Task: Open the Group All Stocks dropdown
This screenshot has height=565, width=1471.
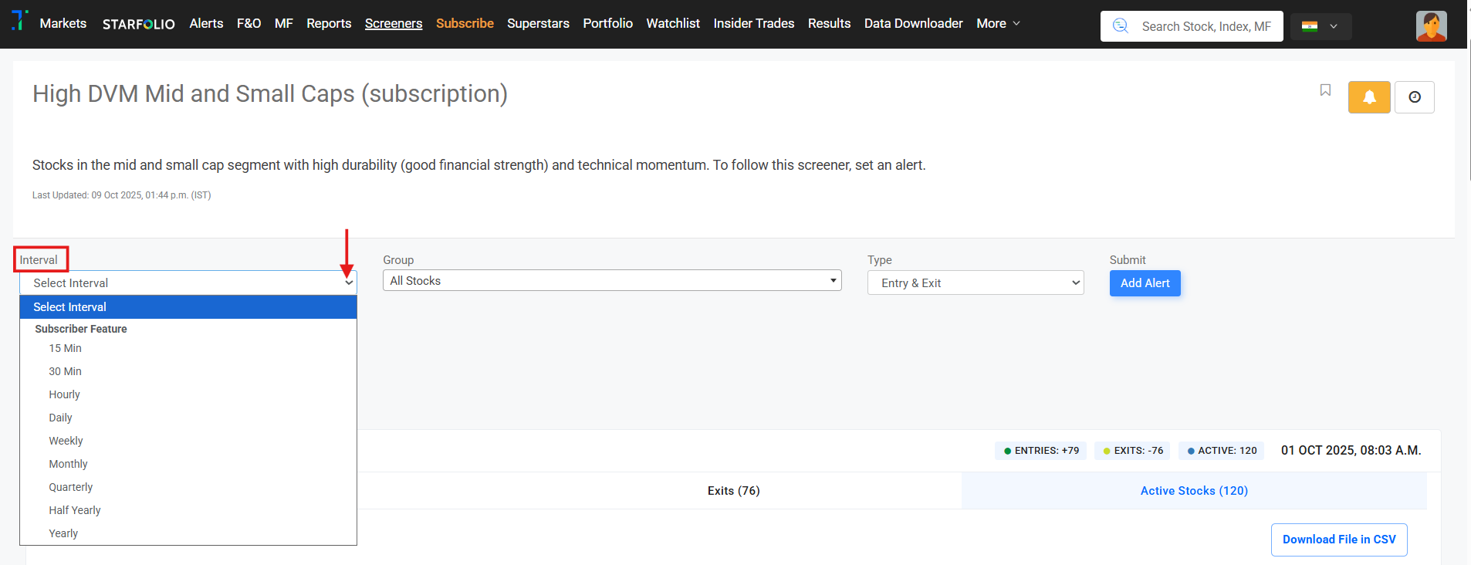Action: point(611,281)
